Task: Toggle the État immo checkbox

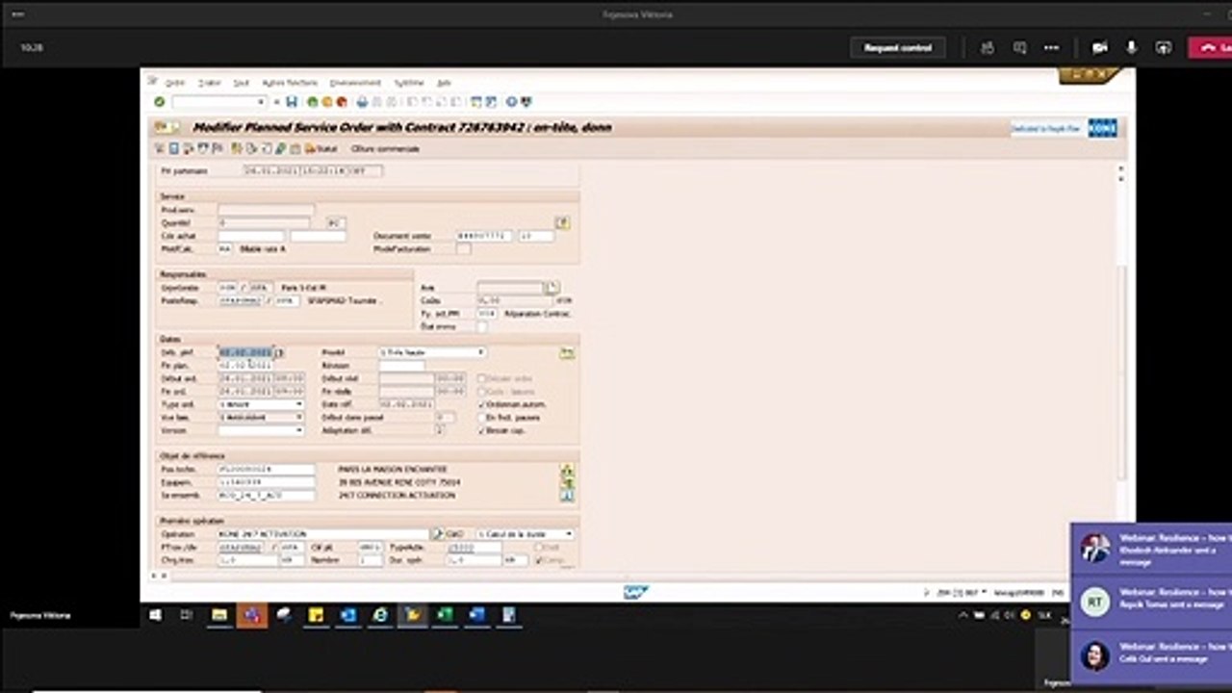Action: [482, 326]
